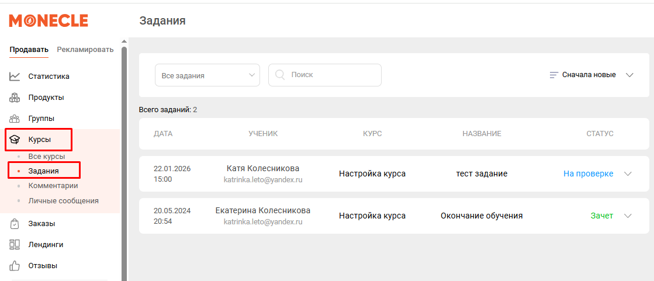Select the Продавать tab
Screen dimensions: 654x281
coord(29,50)
